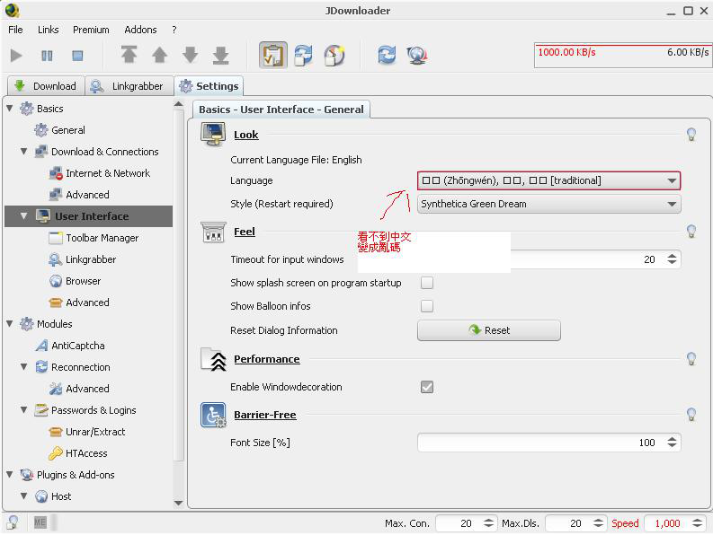Screen dimensions: 713x535
Task: Click the Look section monitor icon
Action: (213, 135)
